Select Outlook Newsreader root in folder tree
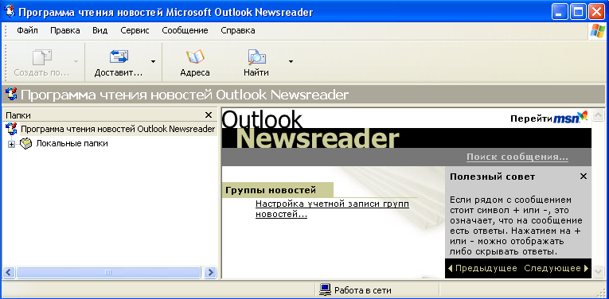 click(118, 129)
